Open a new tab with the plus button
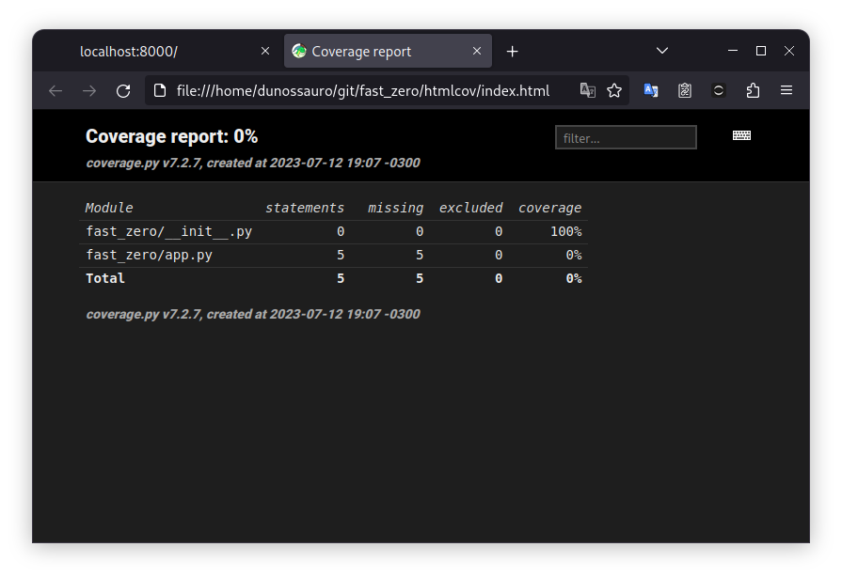 pos(512,52)
